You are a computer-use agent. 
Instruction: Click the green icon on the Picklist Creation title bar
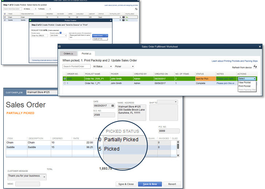pos(31,20)
